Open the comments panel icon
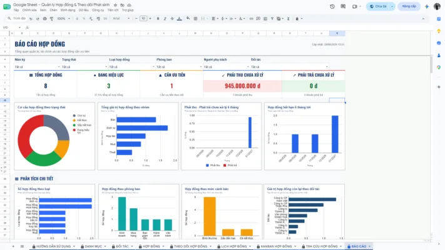The image size is (445, 250). click(x=343, y=6)
